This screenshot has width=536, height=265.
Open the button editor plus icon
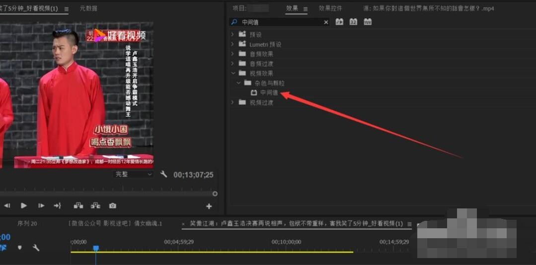click(x=209, y=206)
